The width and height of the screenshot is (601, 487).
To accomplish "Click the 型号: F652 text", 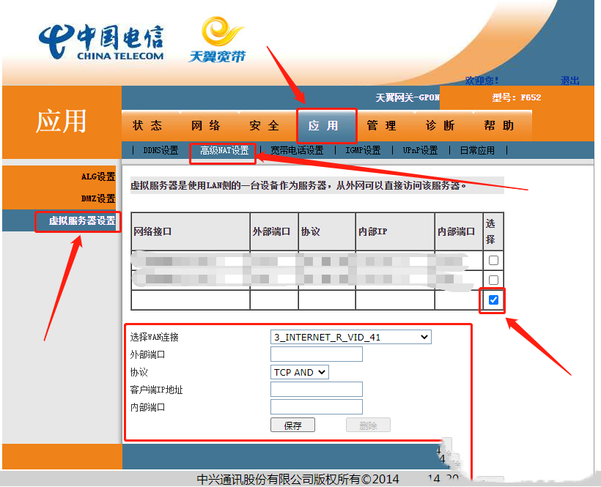I will tap(517, 97).
